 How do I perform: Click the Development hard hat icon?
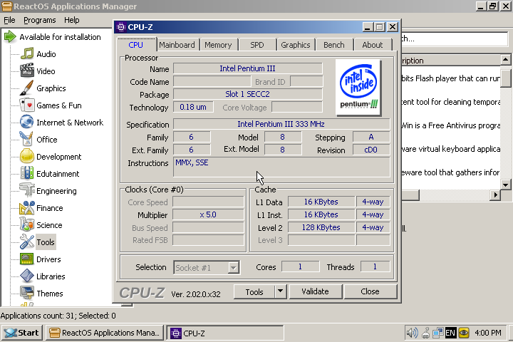click(x=27, y=157)
